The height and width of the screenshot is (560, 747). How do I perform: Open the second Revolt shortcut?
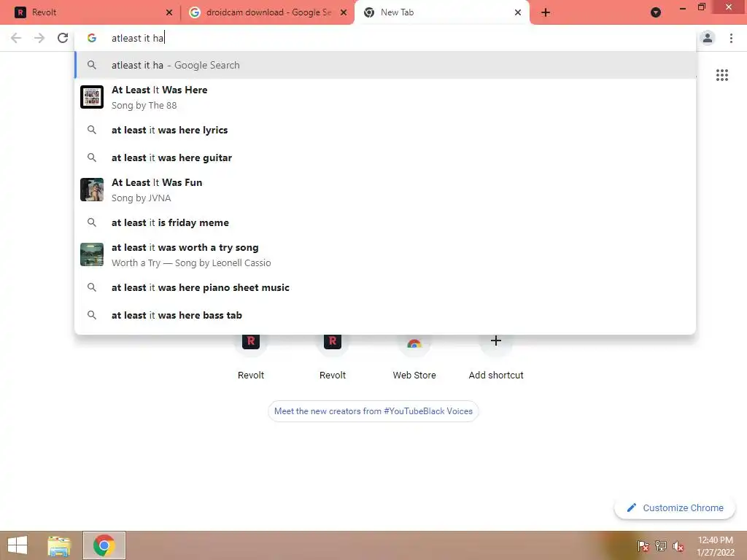(x=333, y=356)
